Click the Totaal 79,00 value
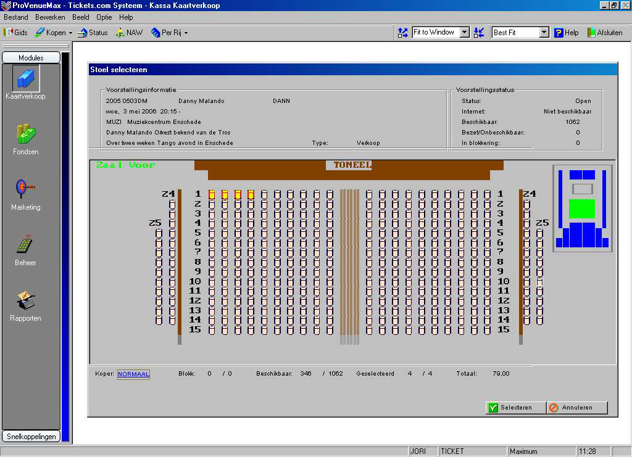The image size is (632, 457). (501, 374)
